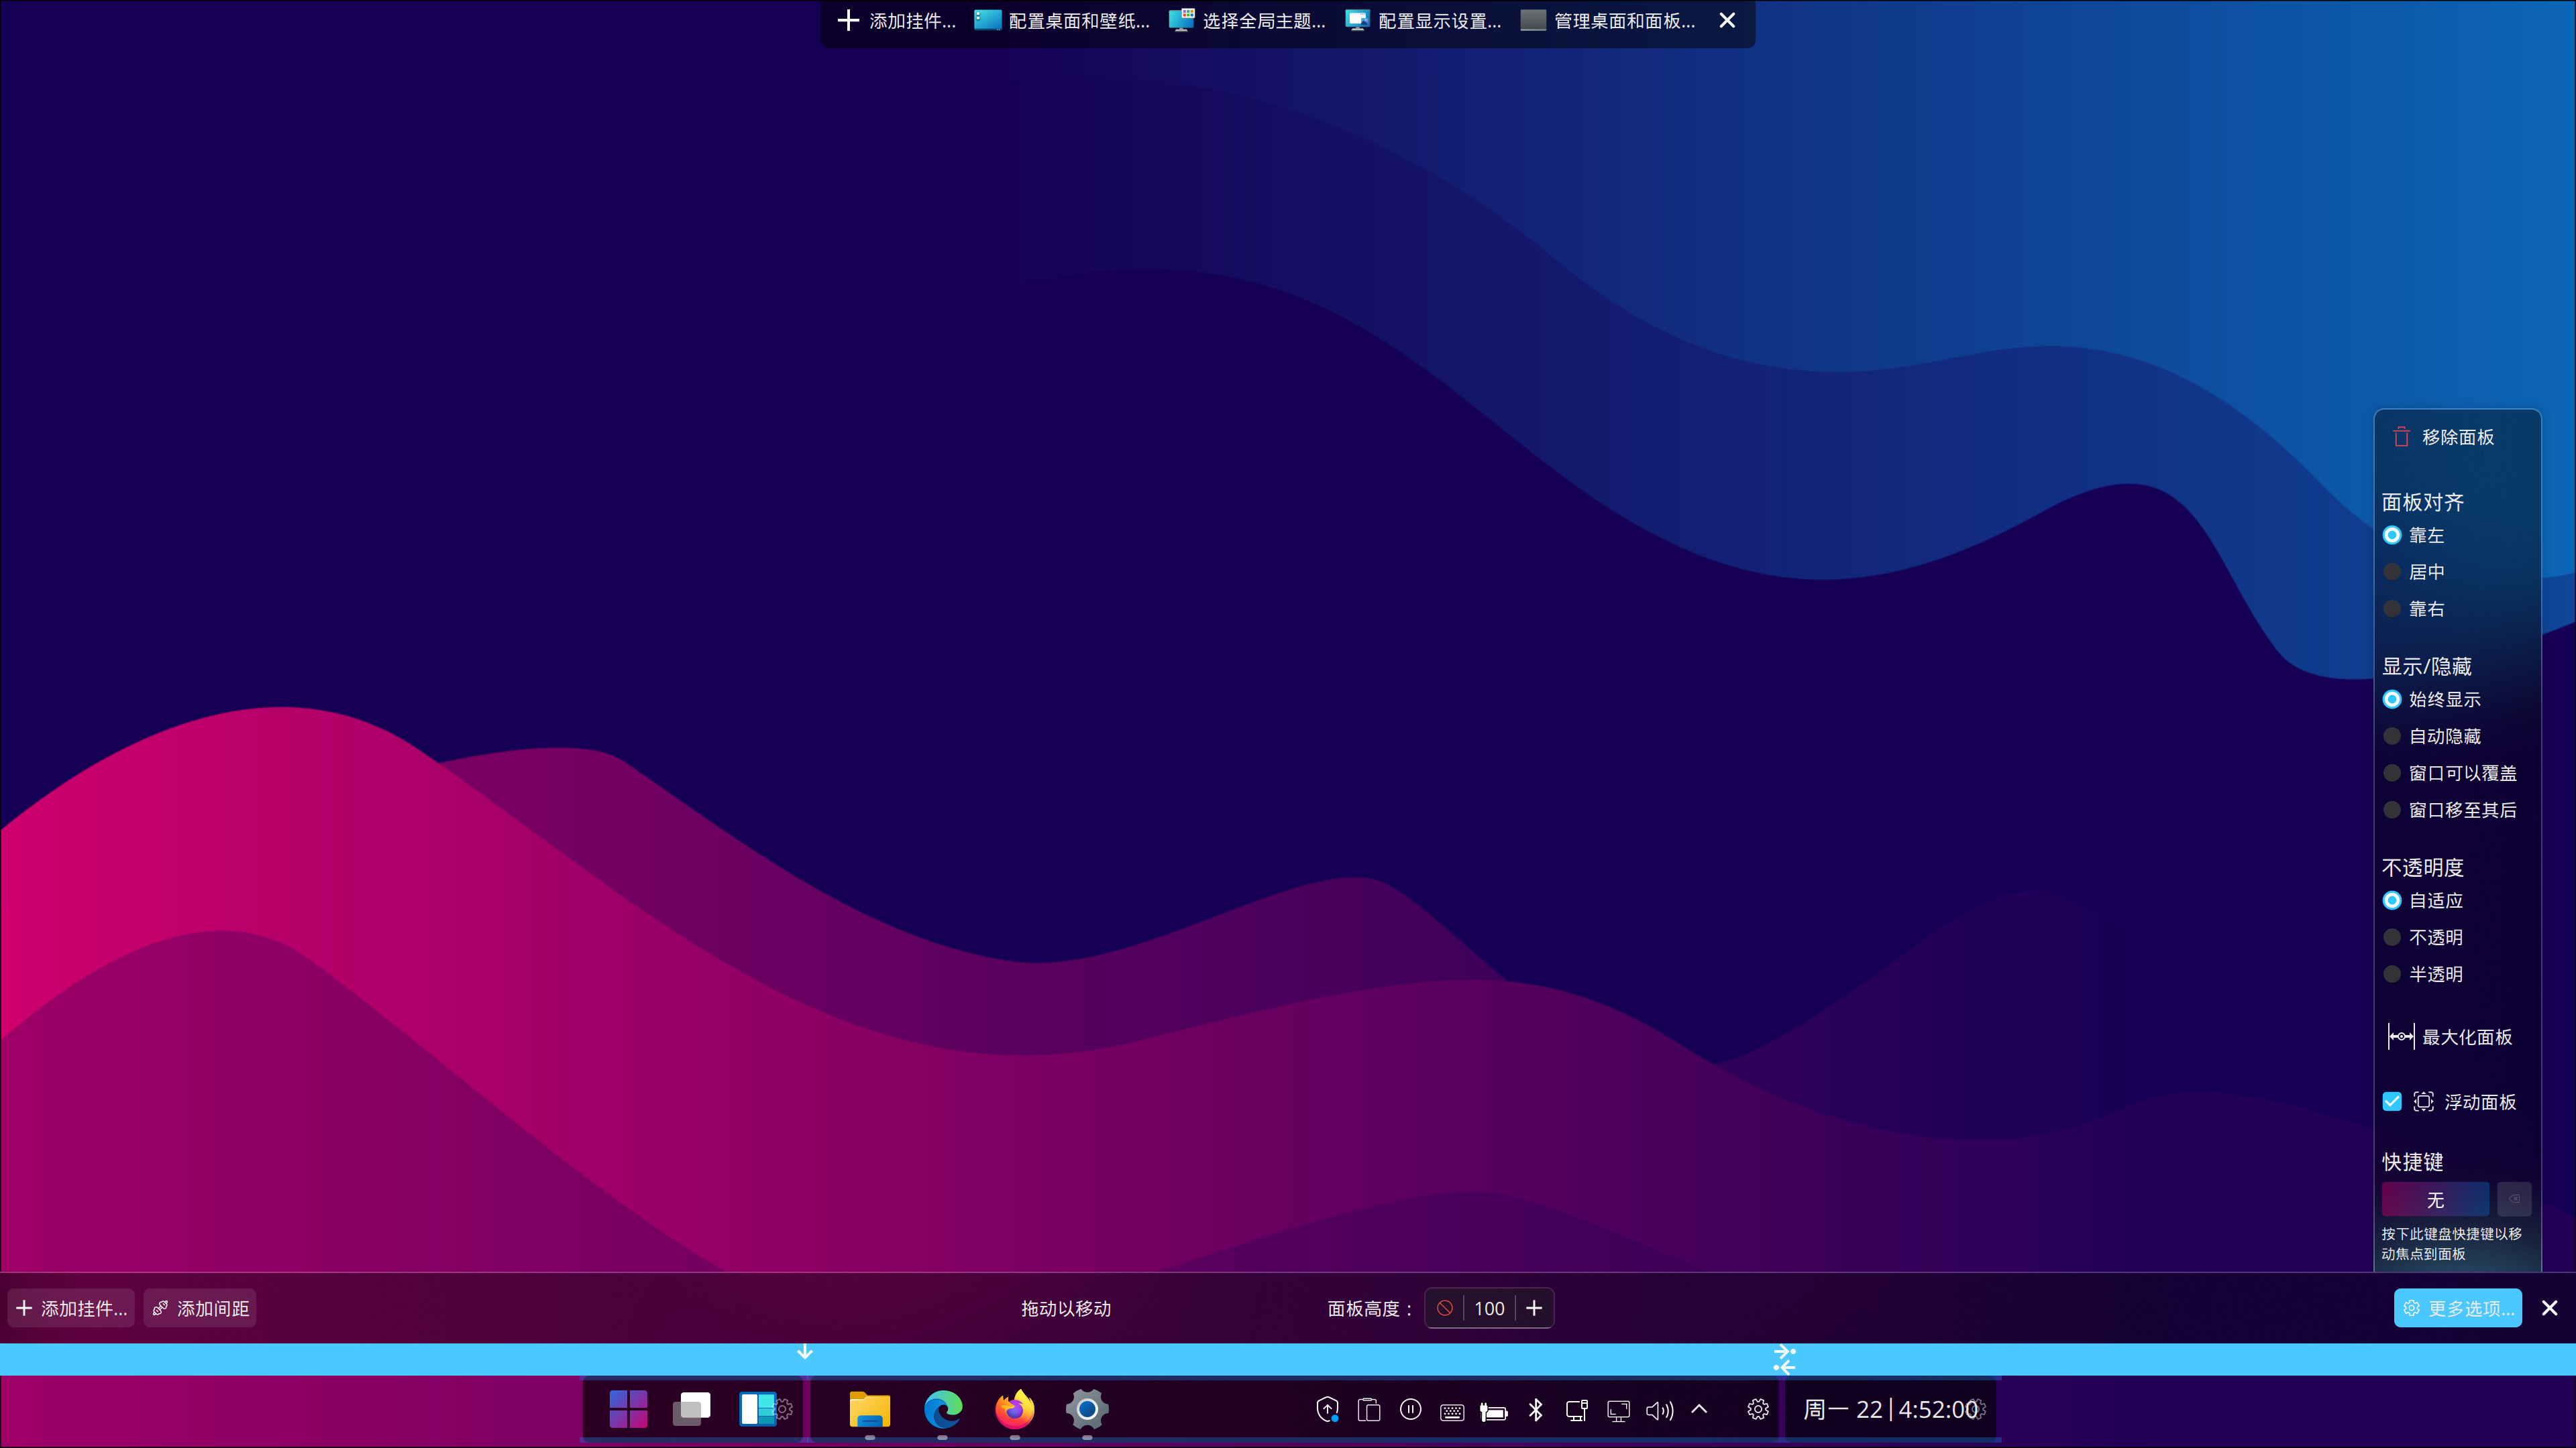Open the digital clock widget

(x=1889, y=1409)
